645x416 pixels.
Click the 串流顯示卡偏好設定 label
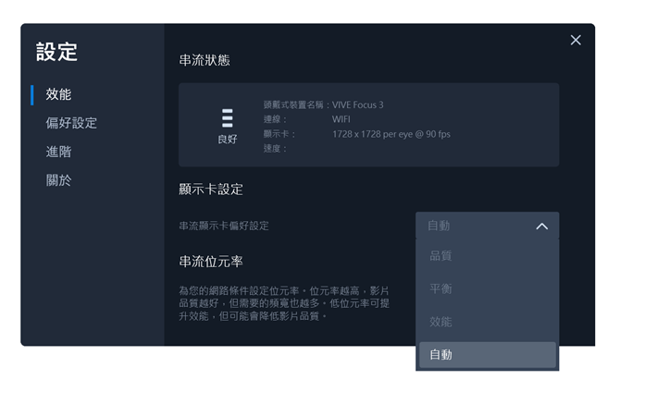(224, 226)
